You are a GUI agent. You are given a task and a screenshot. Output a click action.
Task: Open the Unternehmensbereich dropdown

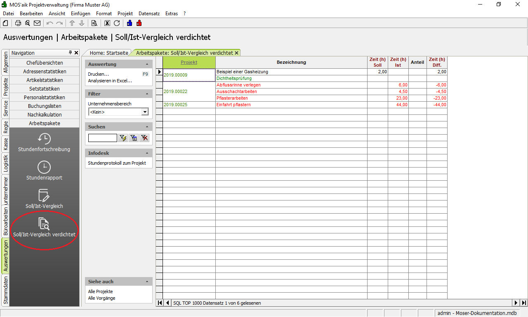pos(145,112)
